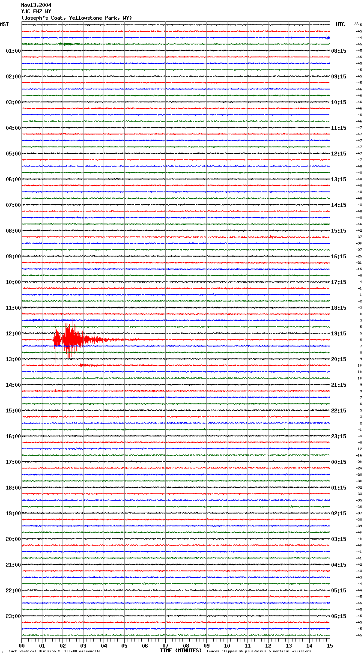Select the 05:00 MST time label
The width and height of the screenshot is (364, 657).
[x=13, y=154]
